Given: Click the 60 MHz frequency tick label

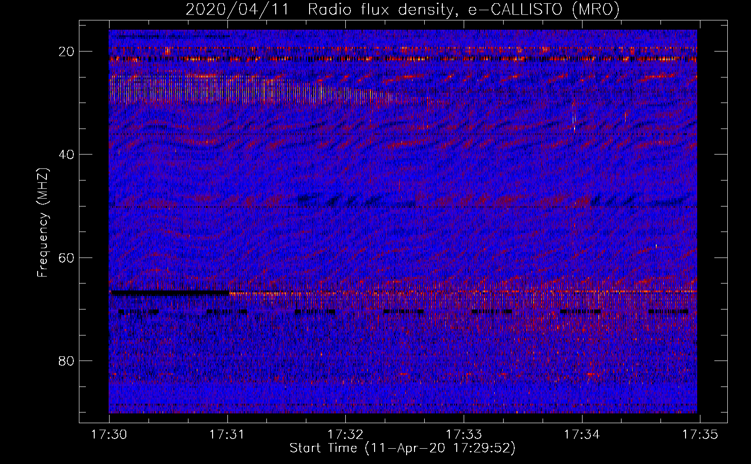Looking at the screenshot, I should (67, 258).
